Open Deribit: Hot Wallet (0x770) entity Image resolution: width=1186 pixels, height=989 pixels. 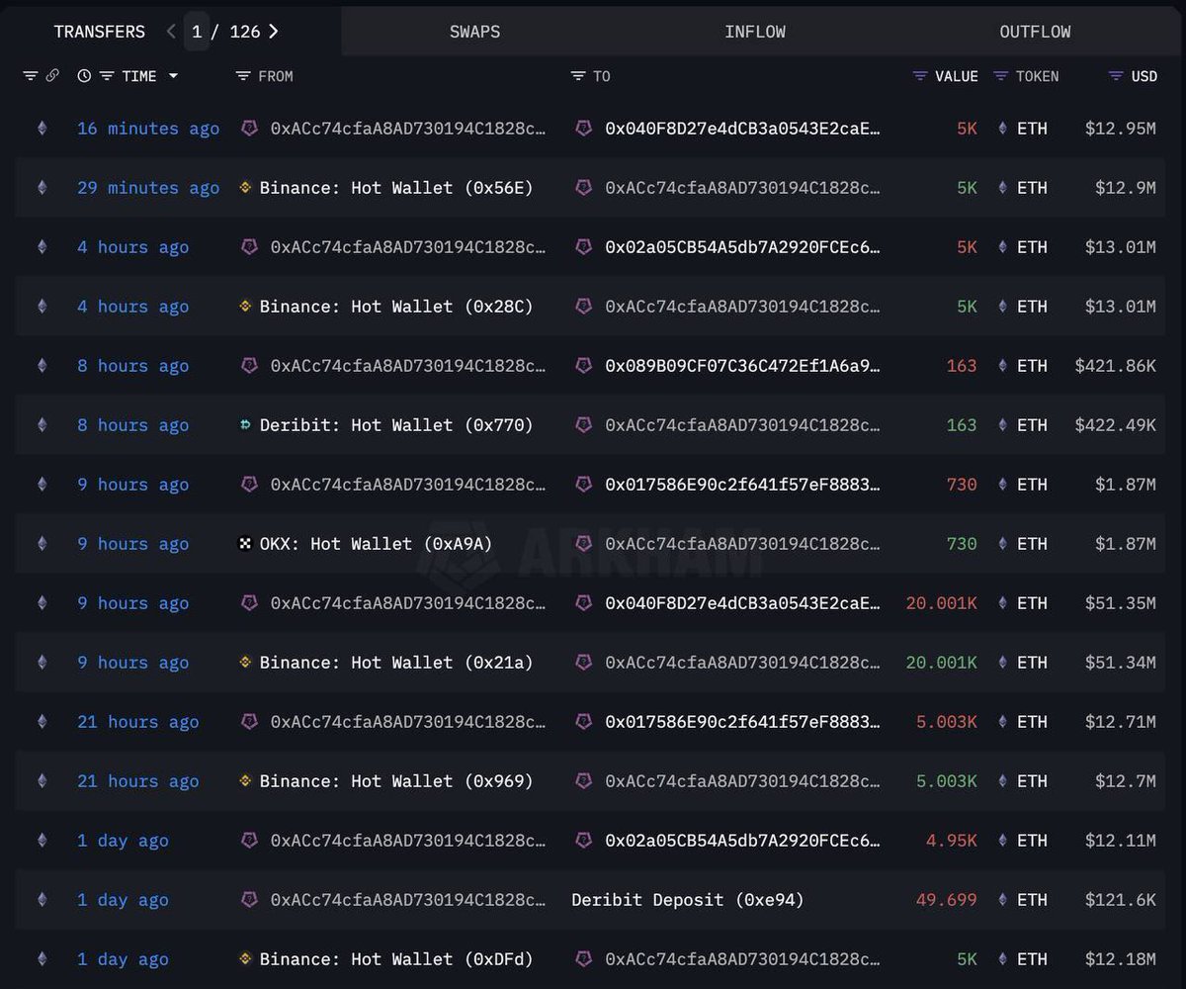[396, 425]
